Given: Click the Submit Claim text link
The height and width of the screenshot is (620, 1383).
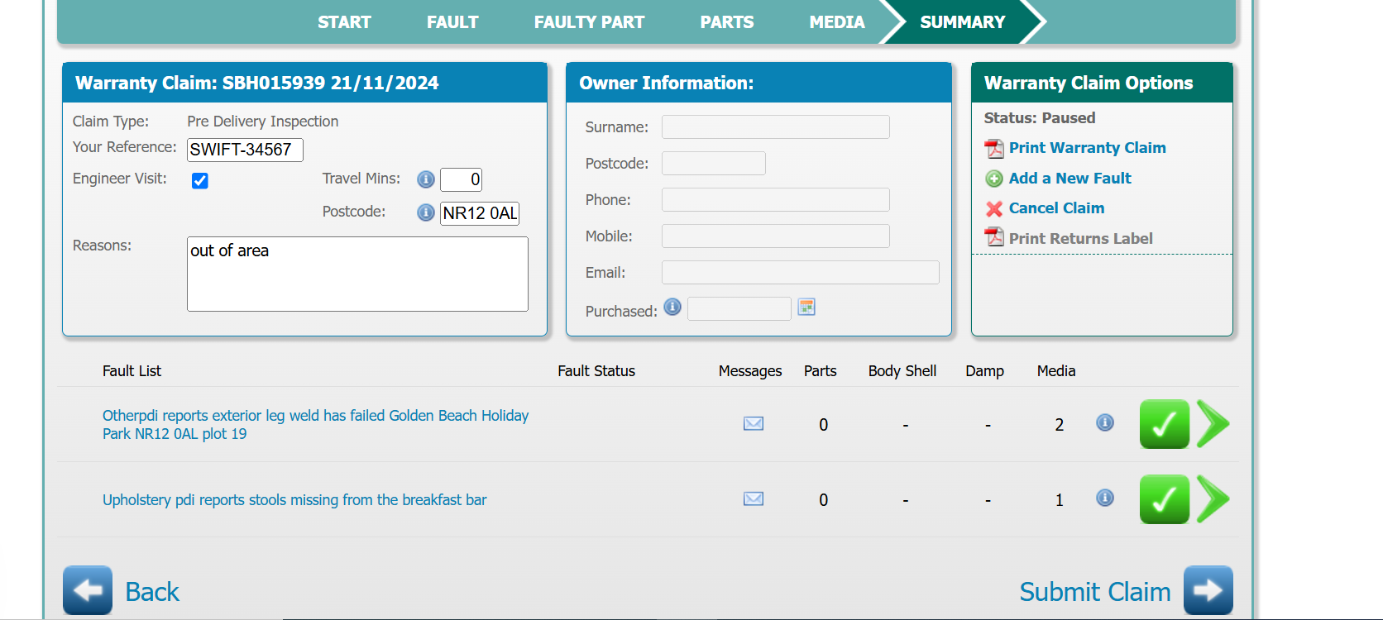Looking at the screenshot, I should tap(1095, 592).
